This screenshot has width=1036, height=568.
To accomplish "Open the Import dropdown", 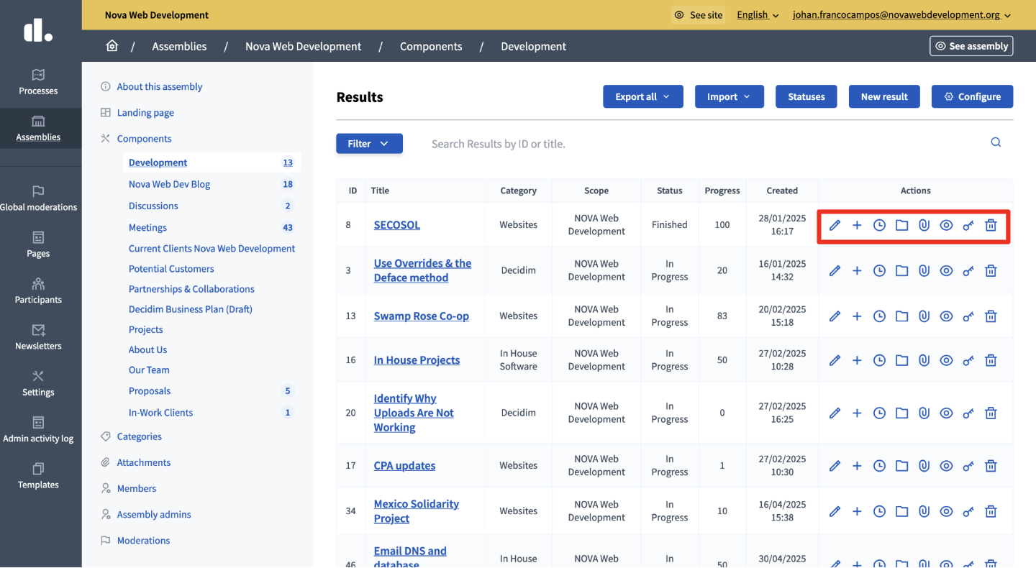I will point(729,96).
